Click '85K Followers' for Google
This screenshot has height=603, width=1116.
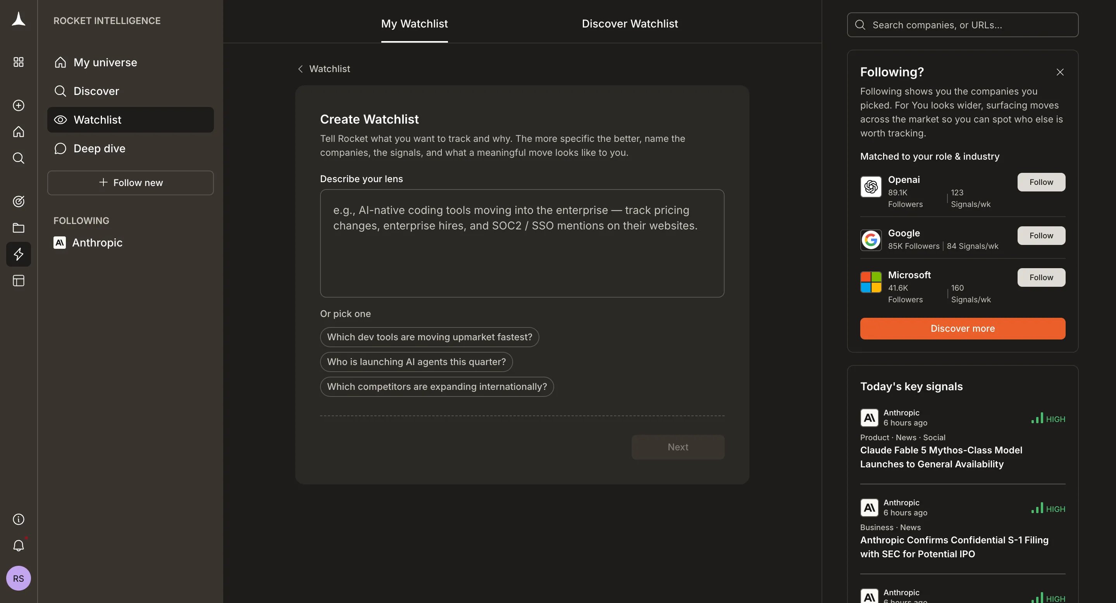point(913,246)
